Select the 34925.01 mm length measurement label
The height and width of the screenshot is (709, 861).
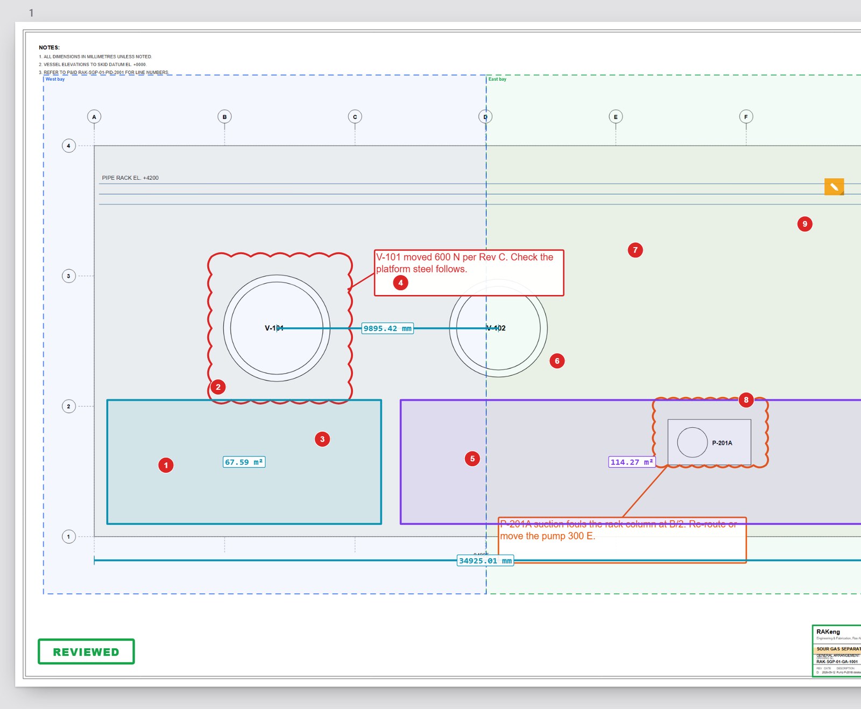(x=485, y=560)
